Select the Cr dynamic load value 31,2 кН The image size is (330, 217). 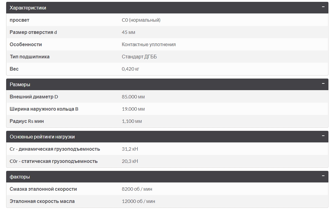point(130,149)
